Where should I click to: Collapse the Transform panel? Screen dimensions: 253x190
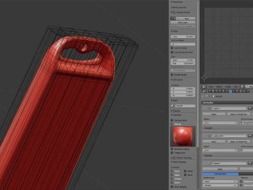coord(172,2)
